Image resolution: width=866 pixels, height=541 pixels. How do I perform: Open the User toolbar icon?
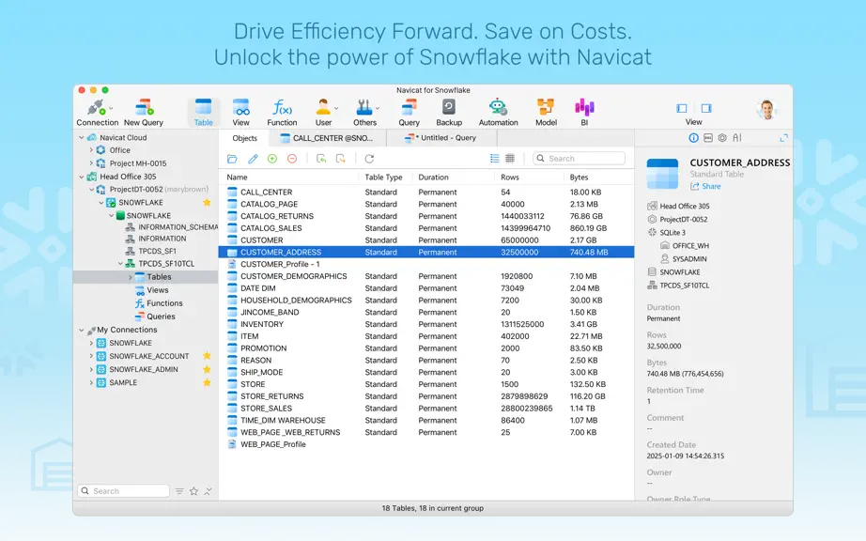tap(324, 113)
